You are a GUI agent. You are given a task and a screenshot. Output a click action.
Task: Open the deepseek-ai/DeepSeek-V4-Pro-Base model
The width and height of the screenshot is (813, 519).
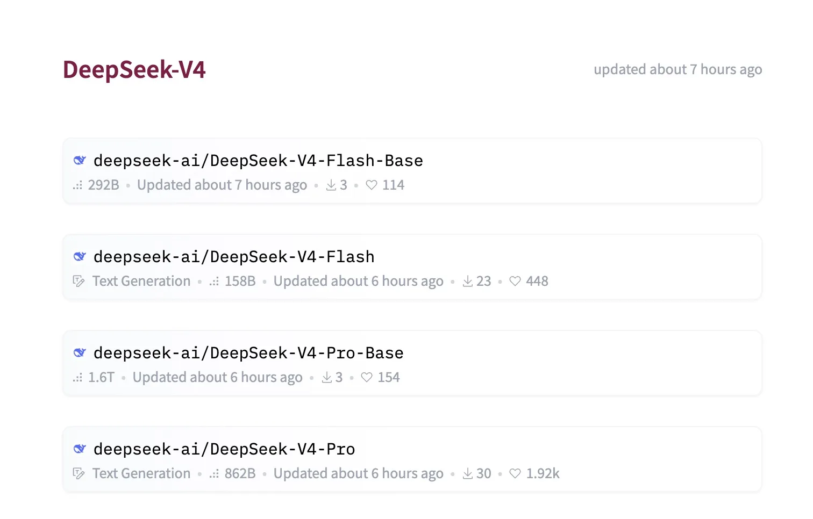(x=248, y=353)
